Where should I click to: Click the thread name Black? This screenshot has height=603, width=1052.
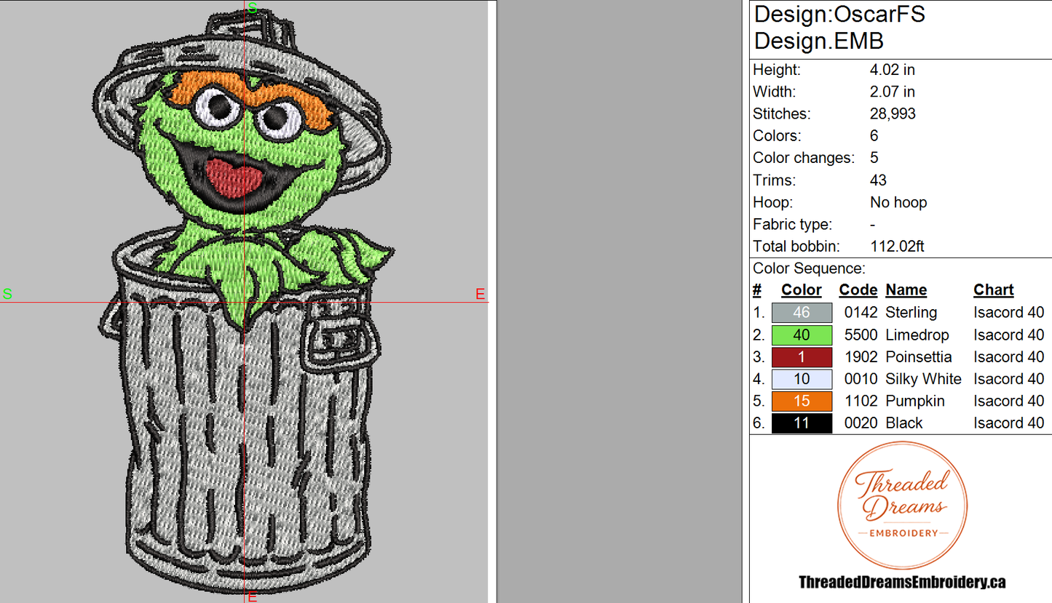(904, 423)
